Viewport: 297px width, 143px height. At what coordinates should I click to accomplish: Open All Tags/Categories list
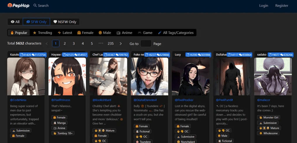click(x=176, y=33)
